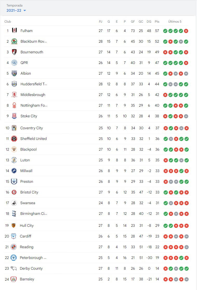Click Fulham's most recent loss indicator
Viewport: 197px width, 290px height.
186,31
